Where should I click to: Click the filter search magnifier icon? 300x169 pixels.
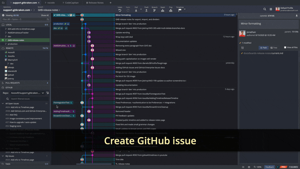point(48,19)
